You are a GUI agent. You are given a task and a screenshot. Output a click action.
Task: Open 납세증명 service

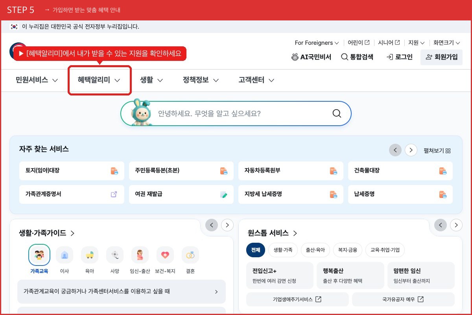pos(400,194)
